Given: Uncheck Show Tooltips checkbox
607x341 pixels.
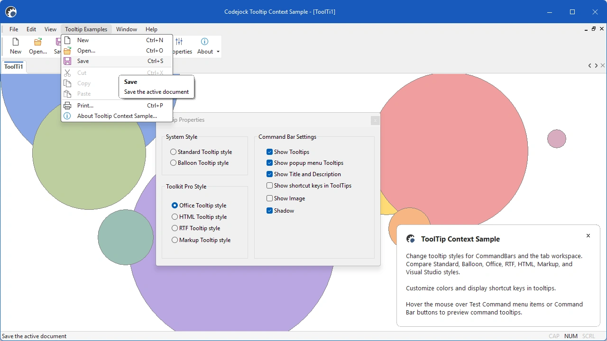Looking at the screenshot, I should (x=288, y=152).
